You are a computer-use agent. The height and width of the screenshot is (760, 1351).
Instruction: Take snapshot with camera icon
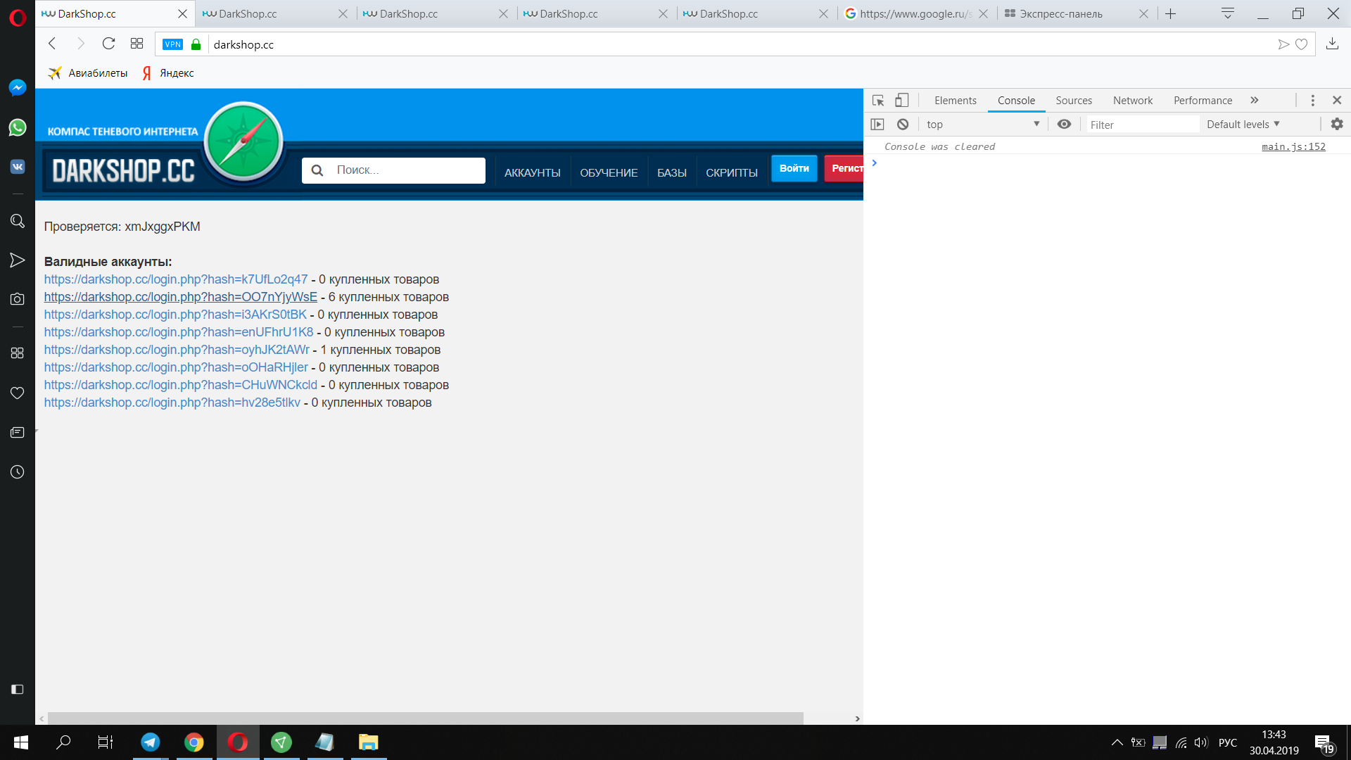coord(18,299)
